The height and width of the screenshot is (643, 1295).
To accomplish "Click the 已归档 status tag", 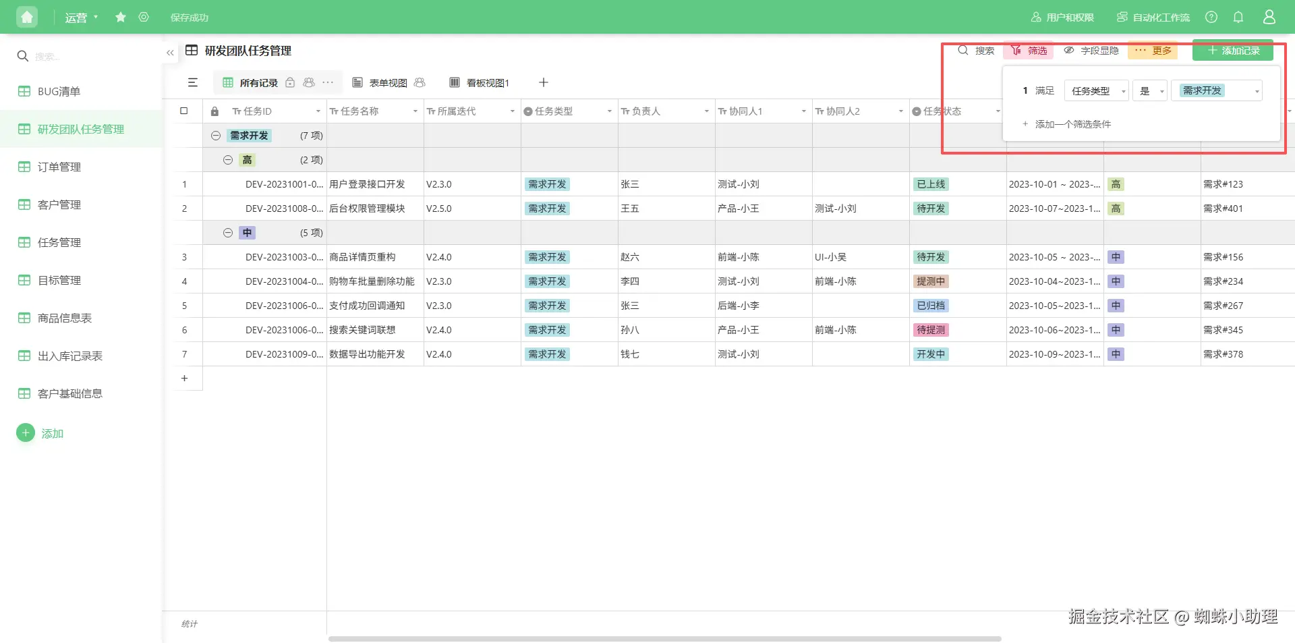I will [931, 306].
